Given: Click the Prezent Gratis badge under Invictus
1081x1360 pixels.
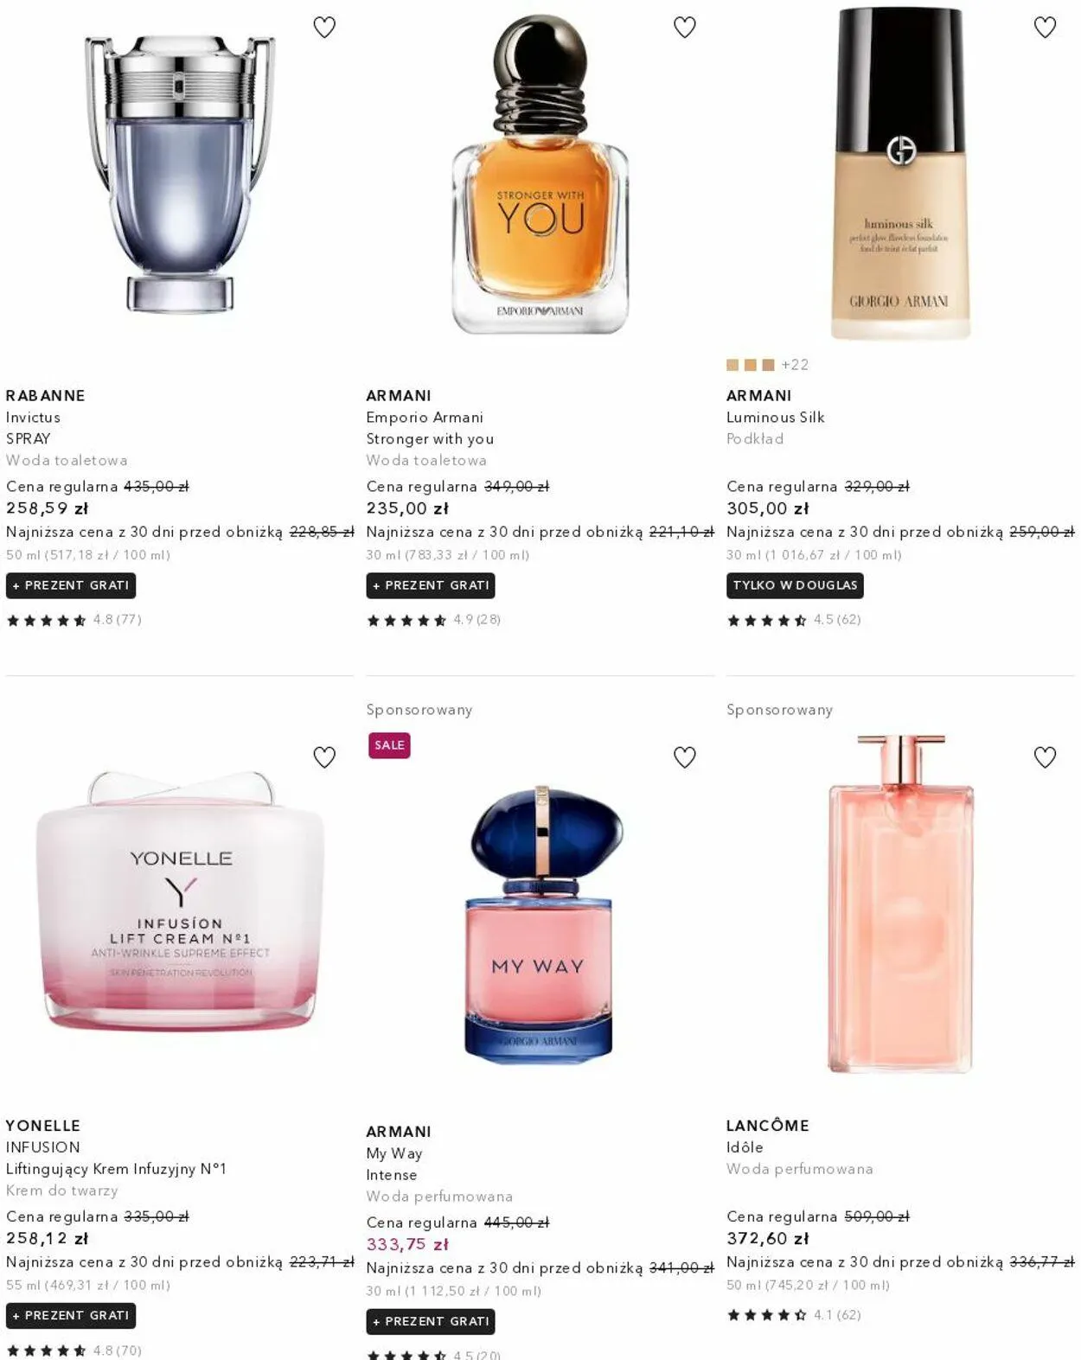Looking at the screenshot, I should tap(71, 585).
